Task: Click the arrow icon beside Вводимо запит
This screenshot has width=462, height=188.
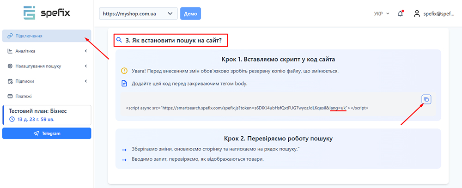Action: point(124,159)
